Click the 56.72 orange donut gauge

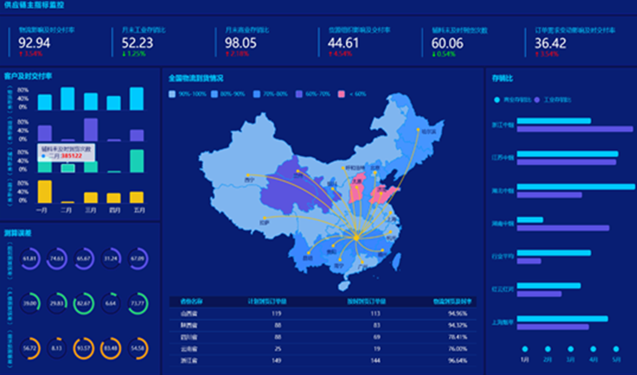click(30, 348)
